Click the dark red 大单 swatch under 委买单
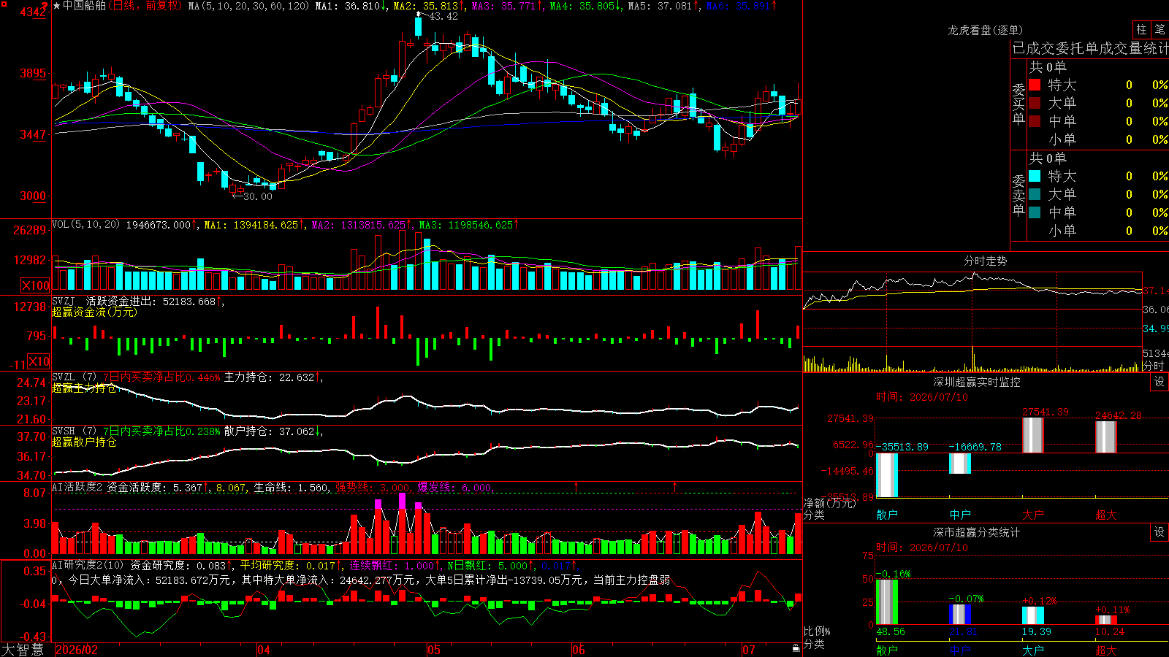The height and width of the screenshot is (657, 1169). pos(1035,103)
